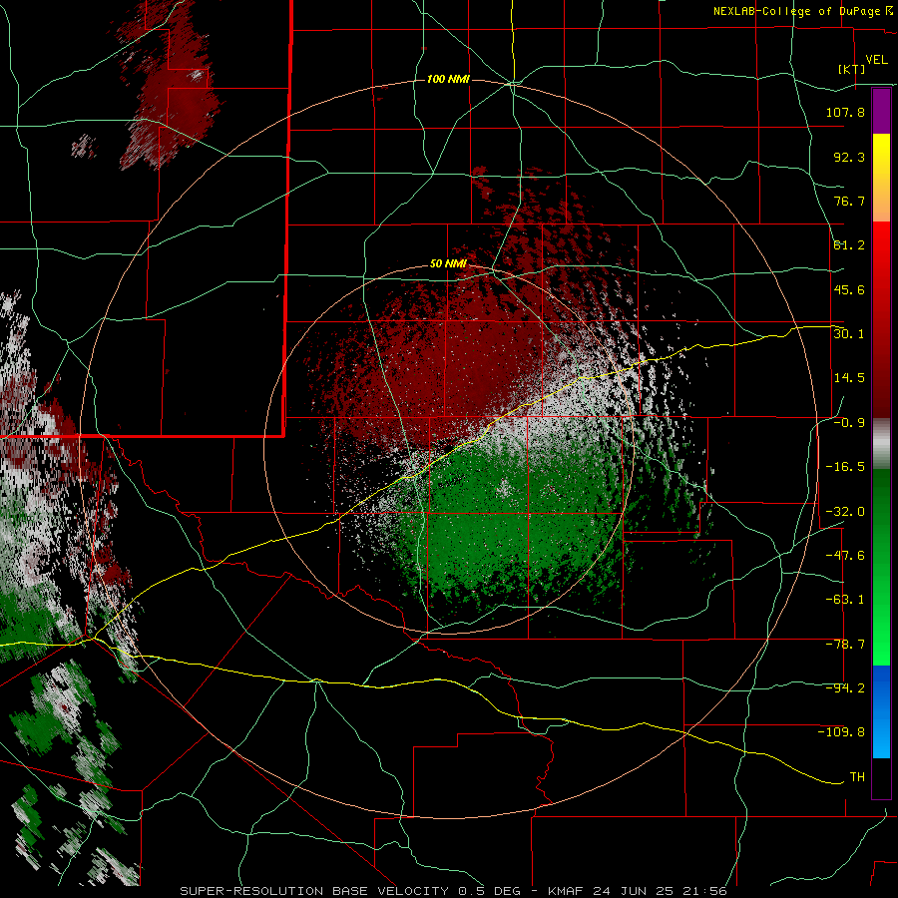898x898 pixels.
Task: Pick the yellow segment of velocity color bar
Action: click(x=881, y=178)
